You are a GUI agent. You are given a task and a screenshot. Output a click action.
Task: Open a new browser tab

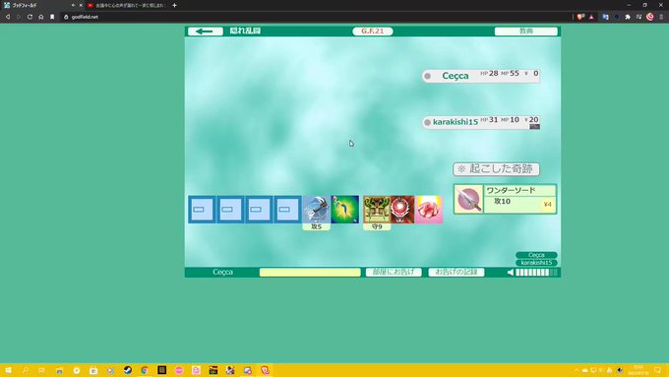174,5
